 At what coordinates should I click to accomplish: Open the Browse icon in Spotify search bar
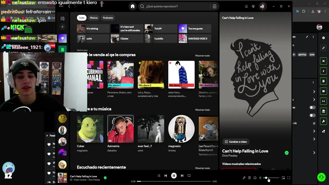pos(214,6)
